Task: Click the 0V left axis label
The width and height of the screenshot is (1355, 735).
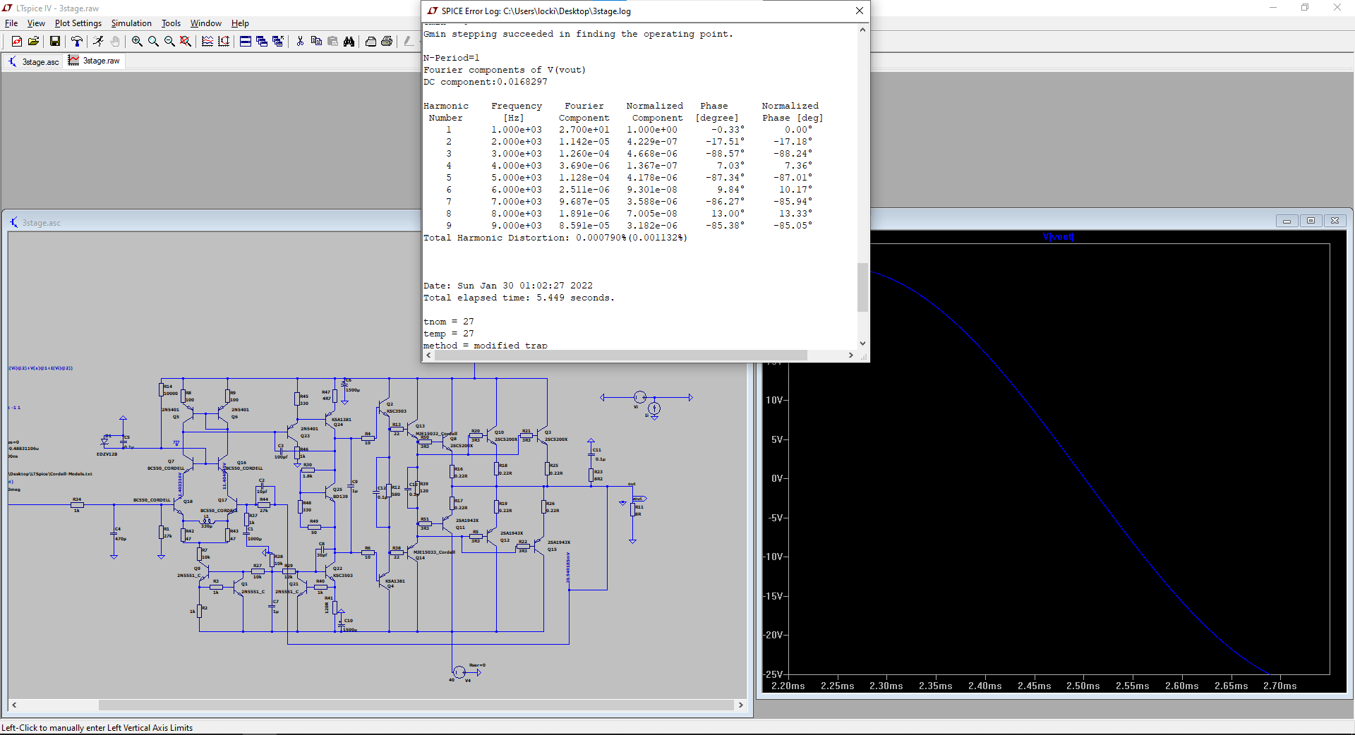Action: (777, 478)
